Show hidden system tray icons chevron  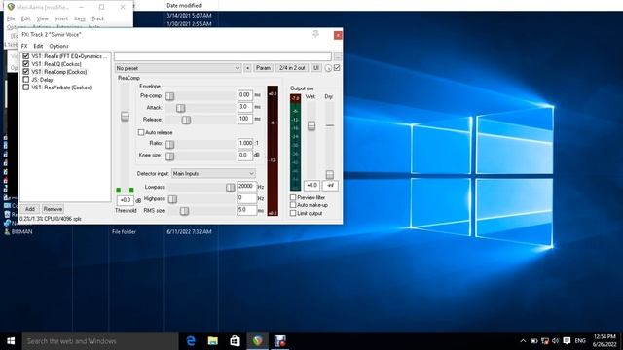point(523,341)
